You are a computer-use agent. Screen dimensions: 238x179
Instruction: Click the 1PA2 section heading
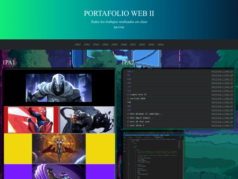tap(128, 62)
